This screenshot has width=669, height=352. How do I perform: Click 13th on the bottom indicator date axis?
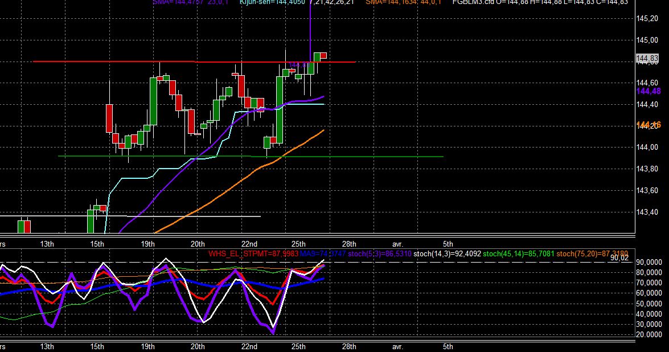click(47, 346)
